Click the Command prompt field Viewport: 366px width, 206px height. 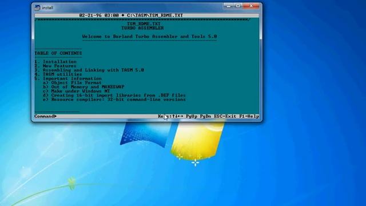(x=46, y=116)
